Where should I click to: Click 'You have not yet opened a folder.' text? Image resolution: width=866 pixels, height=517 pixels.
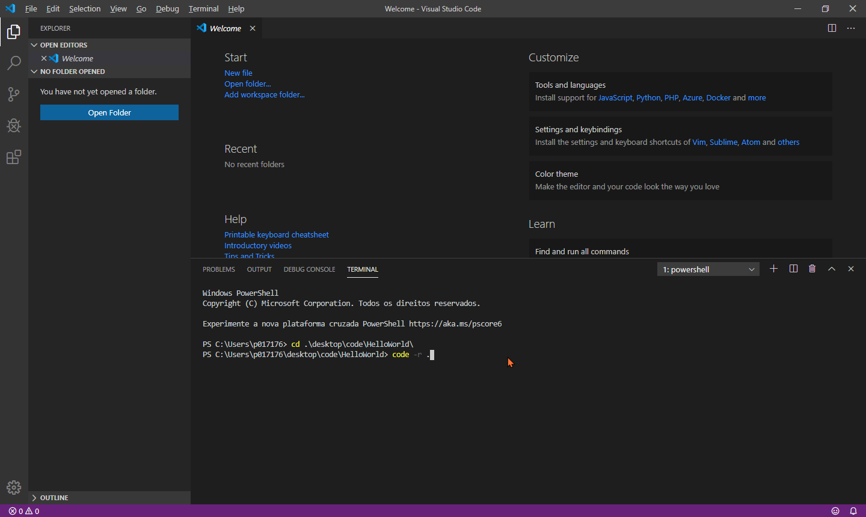(x=99, y=91)
